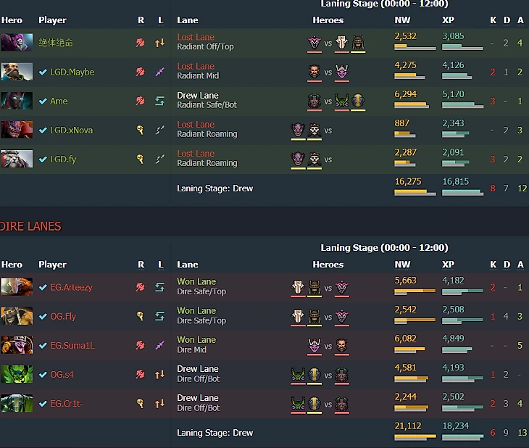
Task: Click EG.Suma1L's net worth bar
Action: [409, 350]
